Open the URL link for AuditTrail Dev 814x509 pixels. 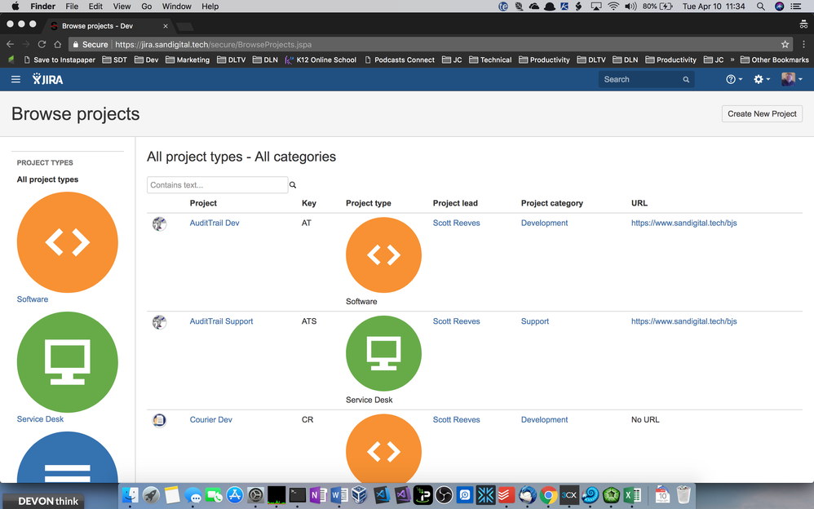coord(683,223)
